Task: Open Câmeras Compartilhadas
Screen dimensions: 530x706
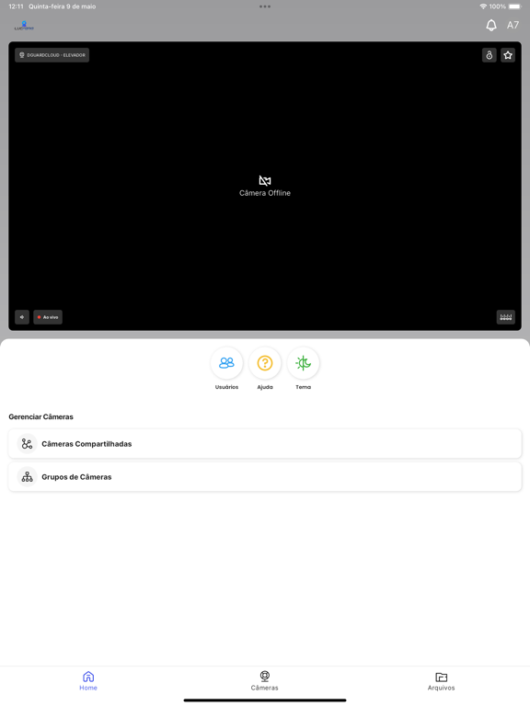Action: 265,444
